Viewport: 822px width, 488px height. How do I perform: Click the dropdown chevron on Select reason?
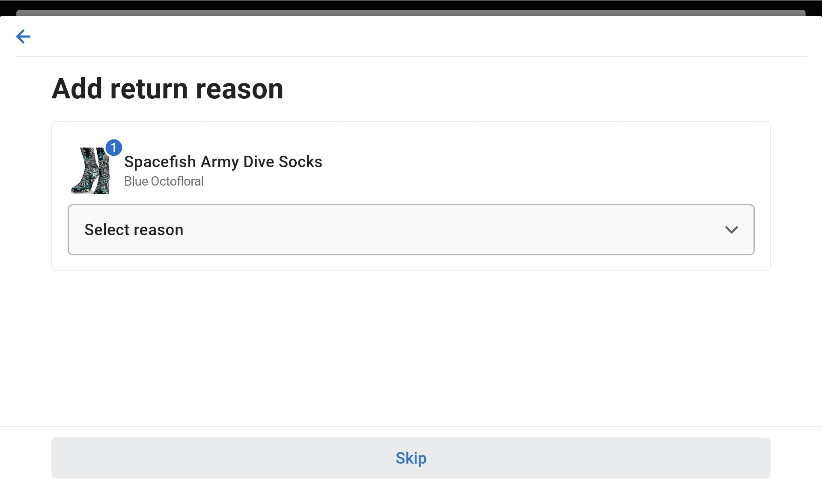tap(732, 230)
